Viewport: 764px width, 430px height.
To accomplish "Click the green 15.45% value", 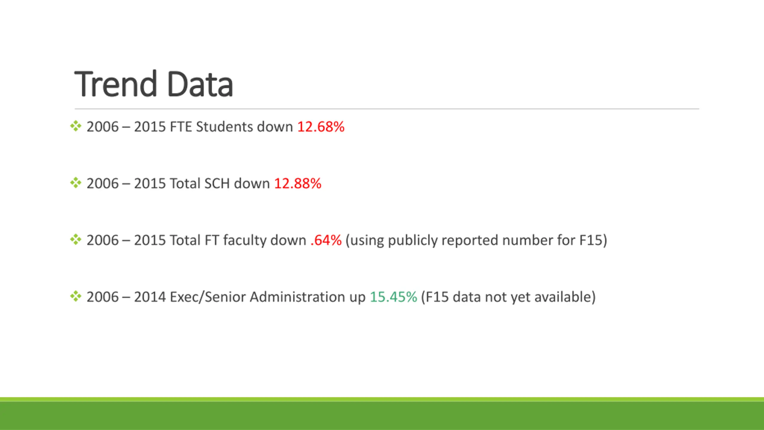I will tap(393, 297).
